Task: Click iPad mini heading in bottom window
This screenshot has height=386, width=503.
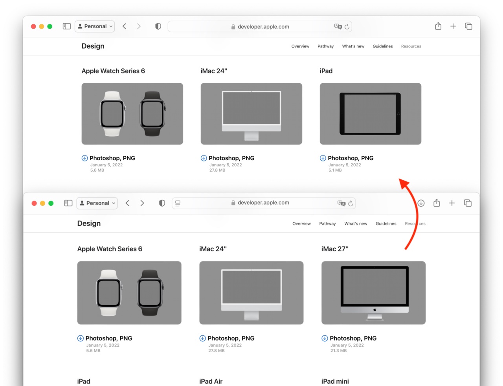Action: (335, 381)
